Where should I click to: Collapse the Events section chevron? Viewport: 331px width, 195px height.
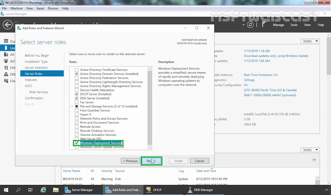314,160
